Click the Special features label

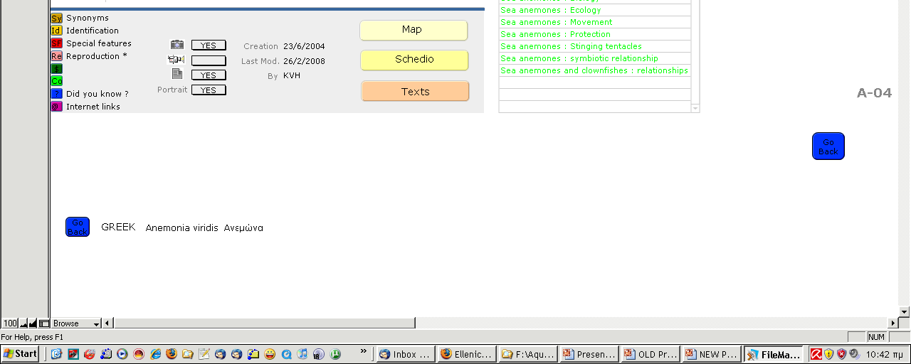point(99,43)
